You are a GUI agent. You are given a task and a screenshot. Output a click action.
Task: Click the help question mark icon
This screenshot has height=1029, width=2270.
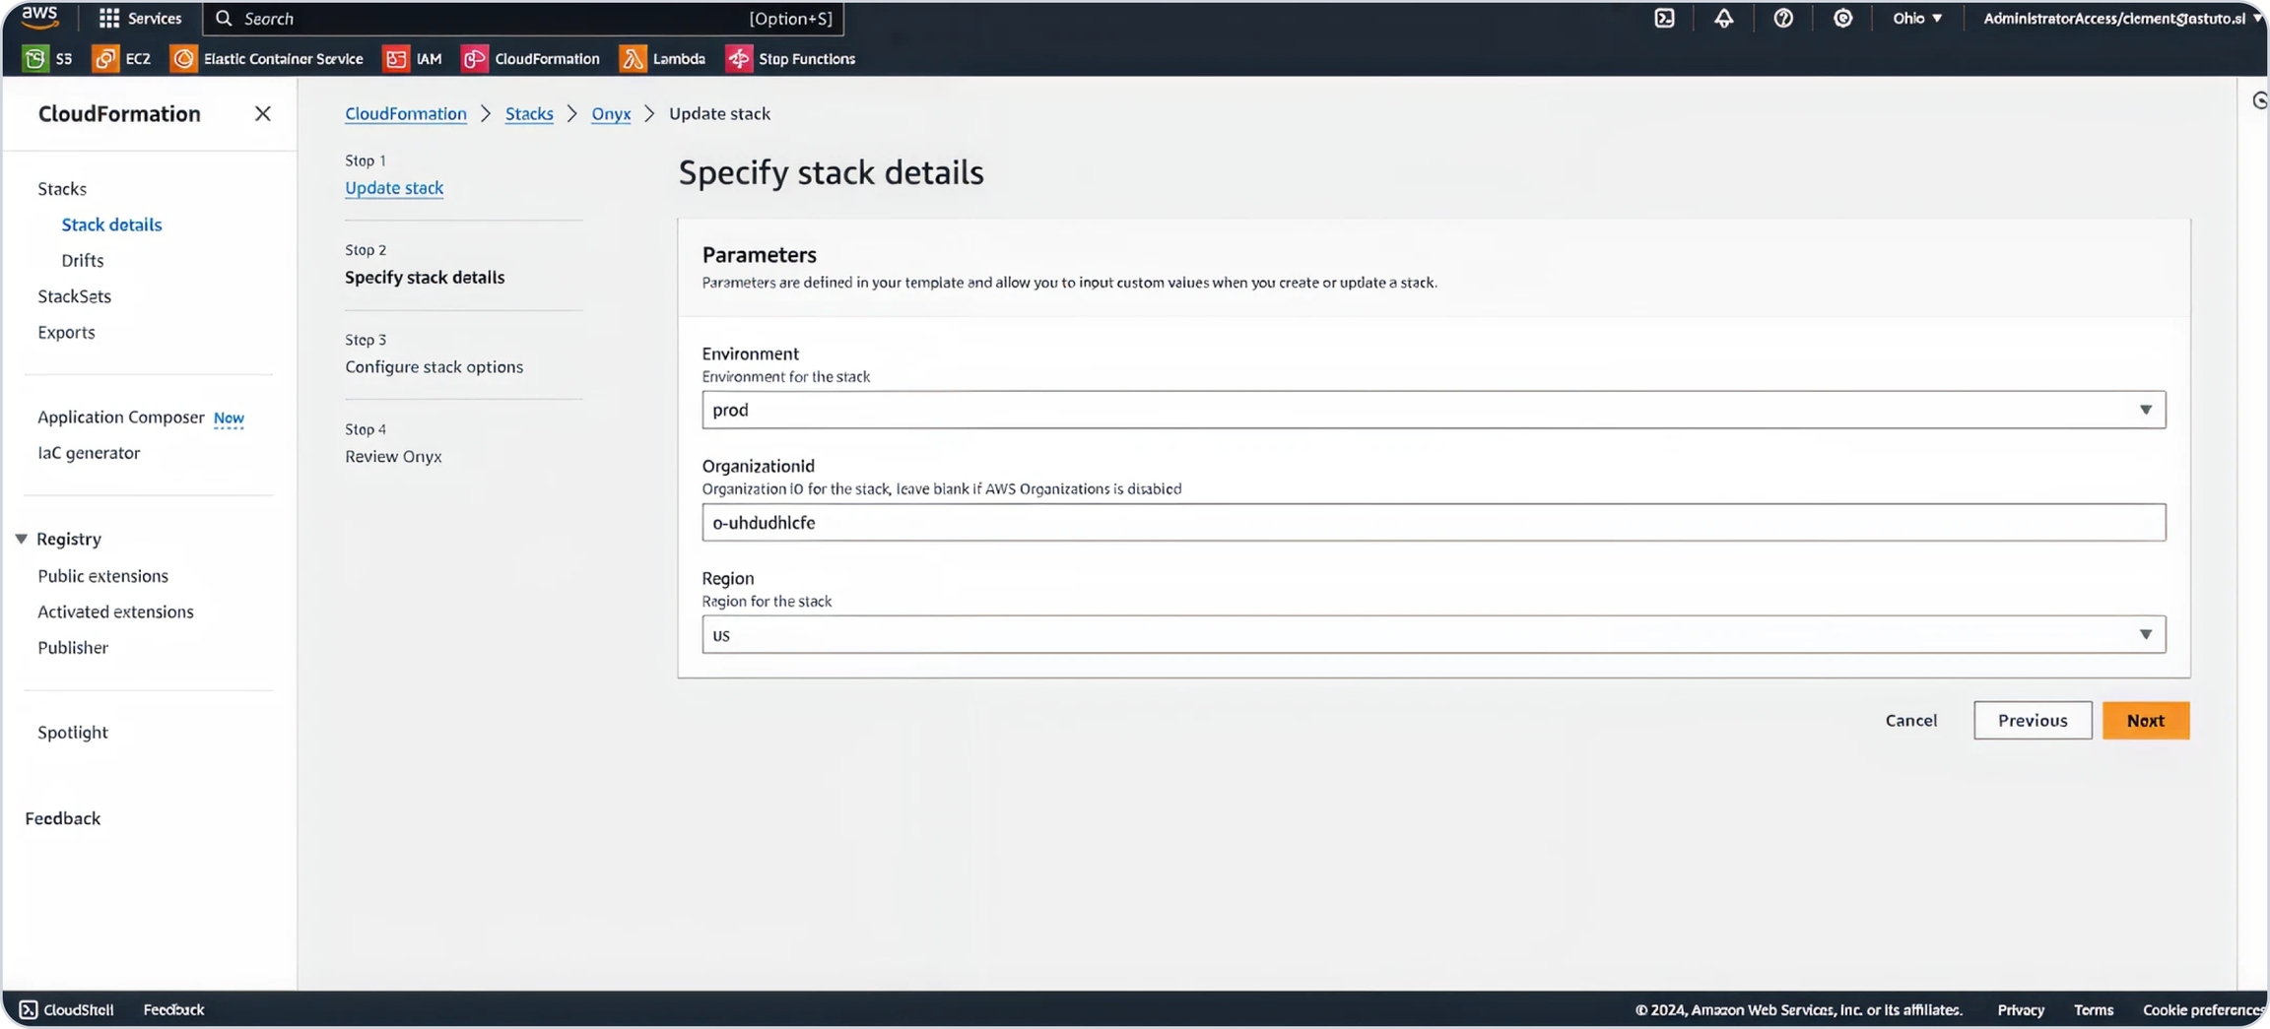pos(1782,19)
